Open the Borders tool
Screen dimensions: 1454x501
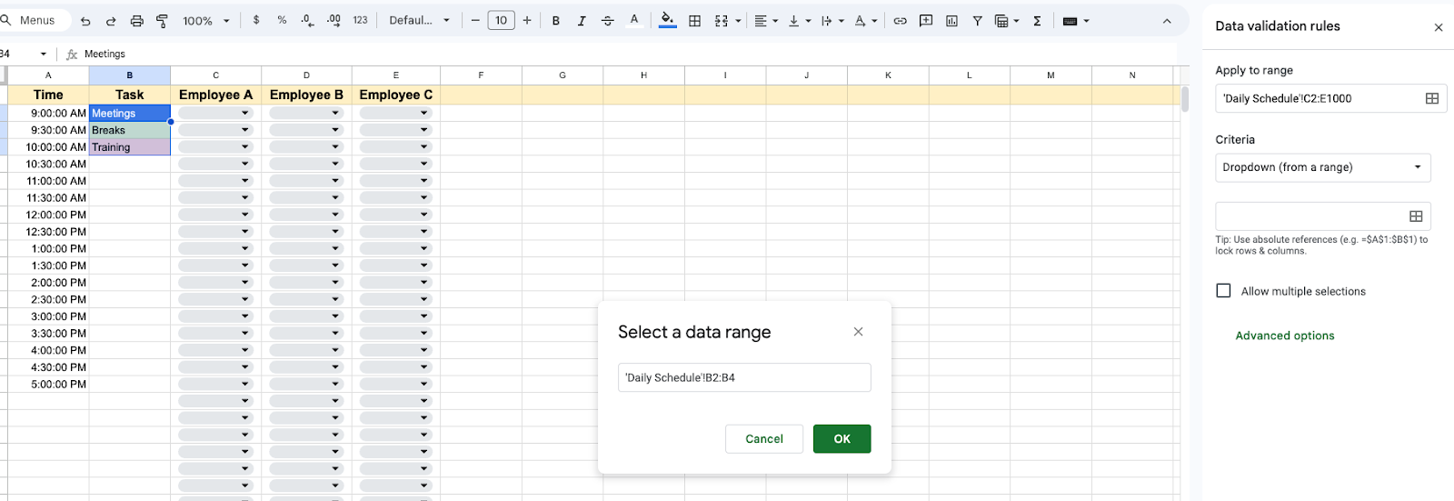(694, 20)
